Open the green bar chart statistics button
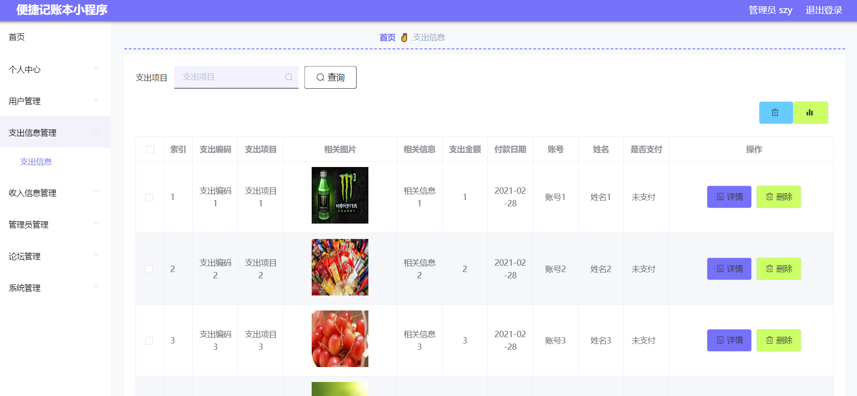Viewport: 857px width, 396px height. 810,113
